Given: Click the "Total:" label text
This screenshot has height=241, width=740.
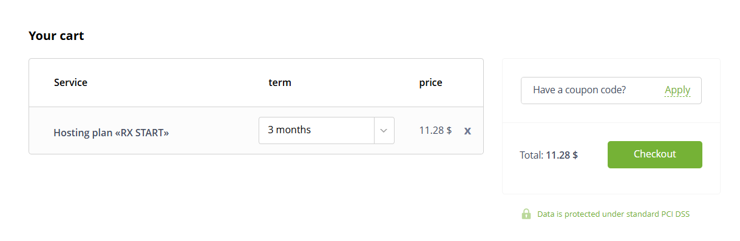Looking at the screenshot, I should (x=531, y=155).
